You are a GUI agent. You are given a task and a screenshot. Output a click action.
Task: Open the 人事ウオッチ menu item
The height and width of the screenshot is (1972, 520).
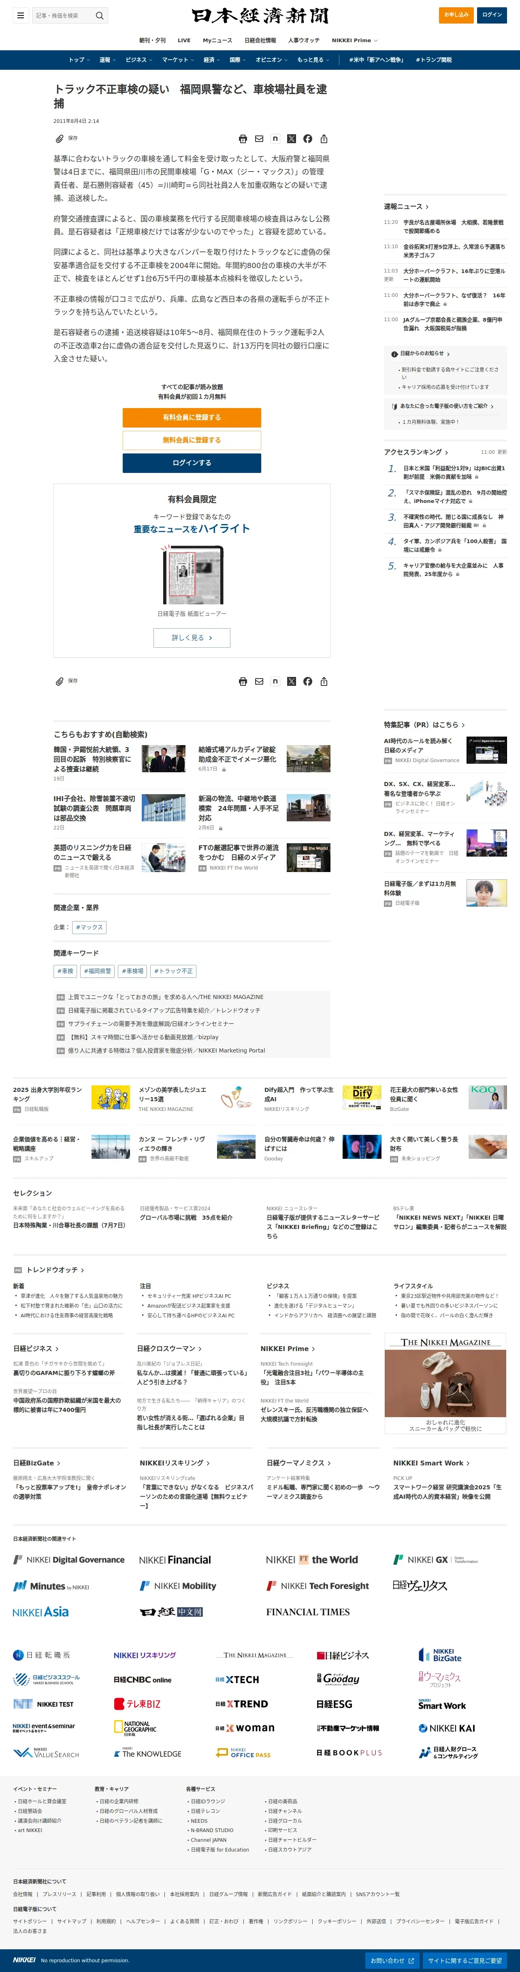point(304,41)
